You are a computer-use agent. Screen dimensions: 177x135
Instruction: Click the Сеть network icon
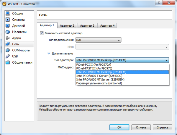tap(8, 44)
